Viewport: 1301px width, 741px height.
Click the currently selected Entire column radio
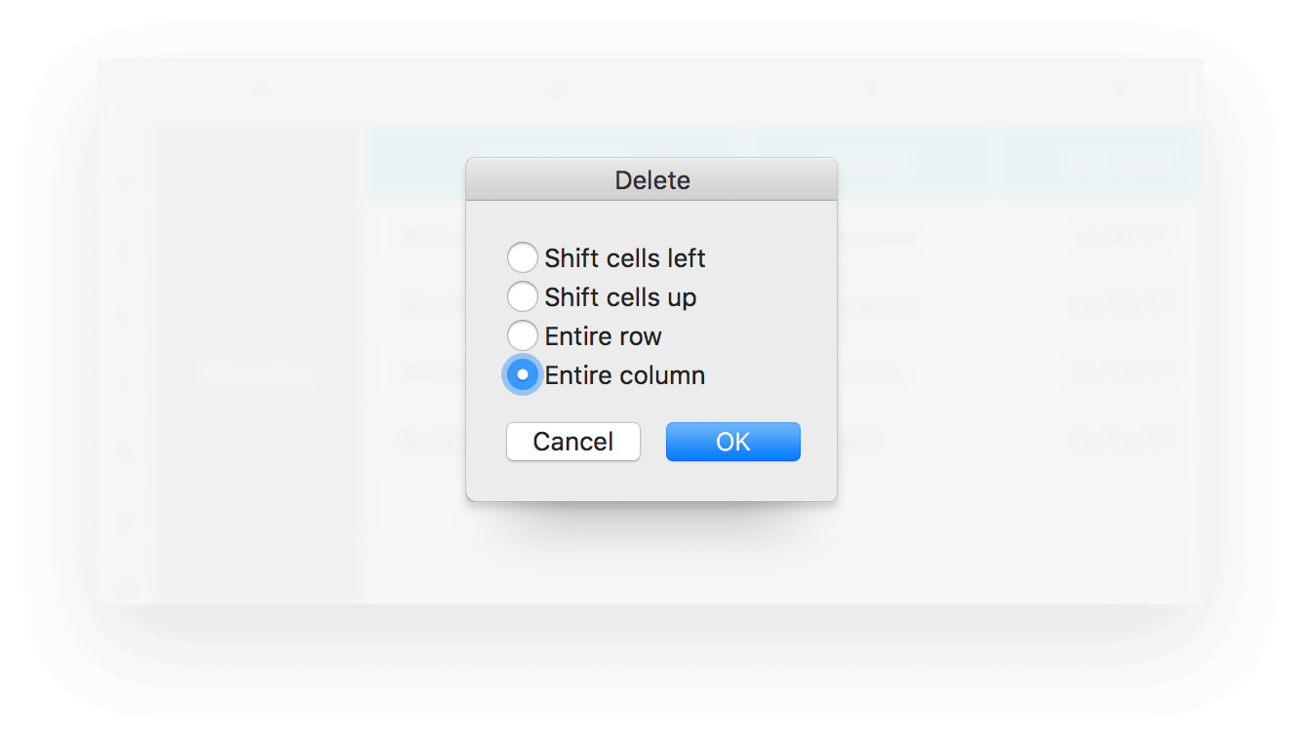pyautogui.click(x=523, y=374)
